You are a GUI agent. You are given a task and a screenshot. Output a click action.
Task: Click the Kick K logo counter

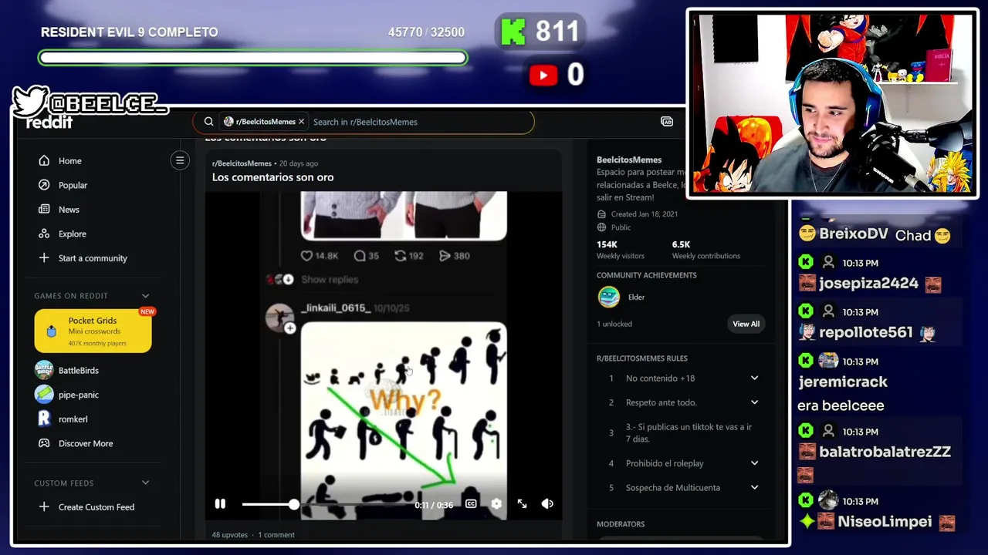(x=513, y=32)
